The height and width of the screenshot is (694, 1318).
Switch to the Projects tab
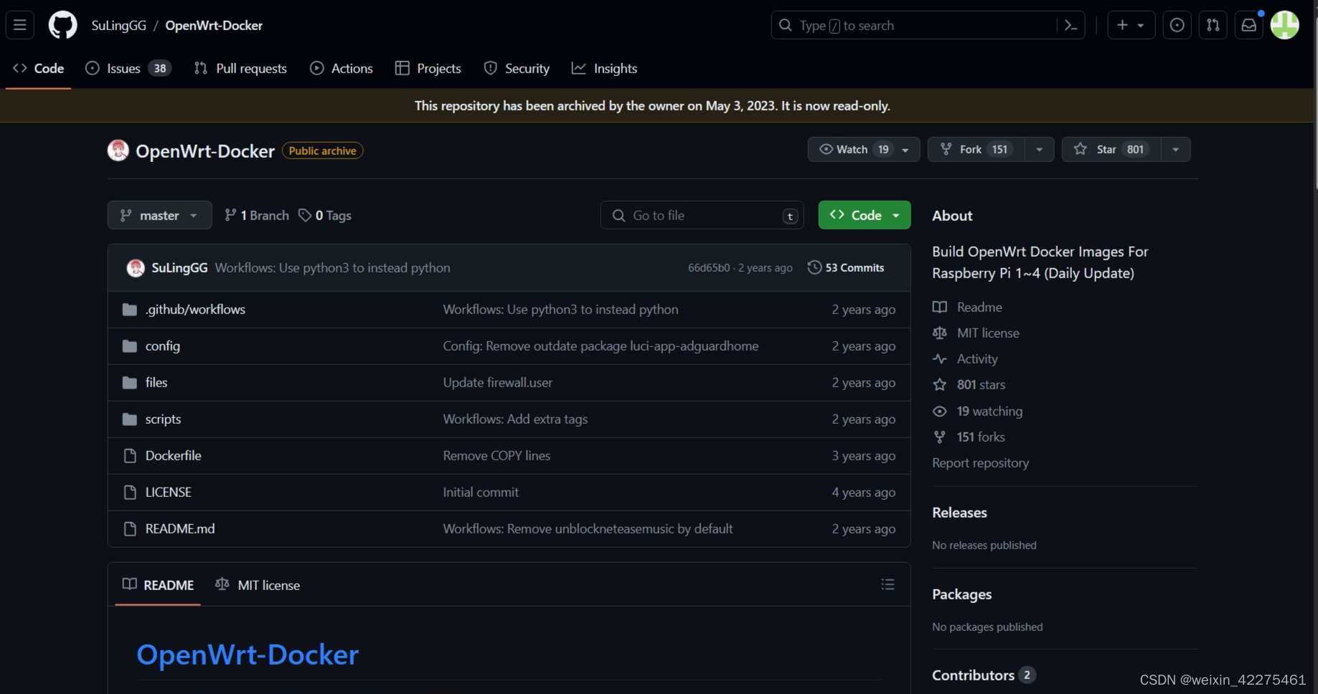428,69
